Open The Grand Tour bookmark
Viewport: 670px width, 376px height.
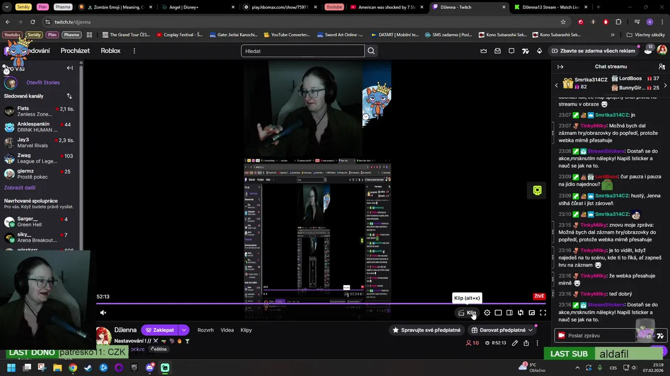126,35
